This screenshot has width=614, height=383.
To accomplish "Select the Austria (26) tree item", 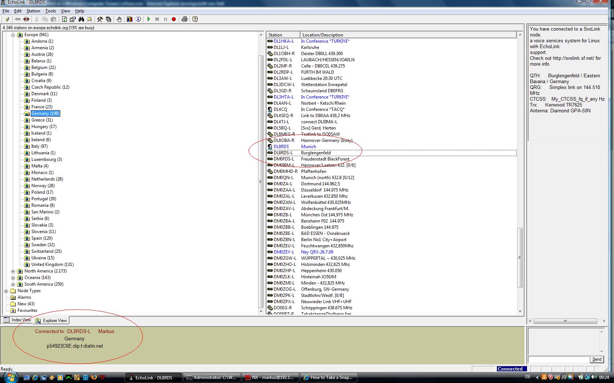I will (42, 54).
